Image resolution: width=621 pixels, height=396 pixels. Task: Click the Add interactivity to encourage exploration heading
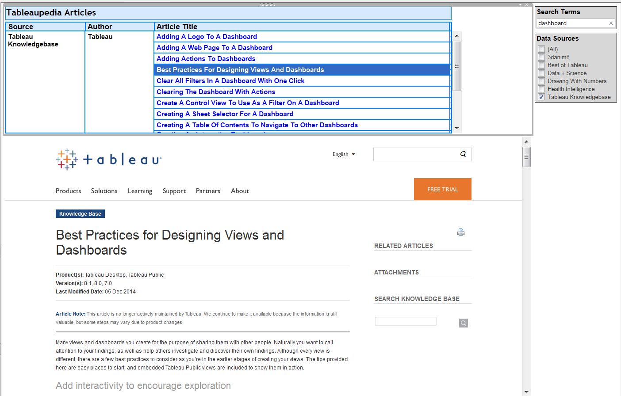click(143, 385)
